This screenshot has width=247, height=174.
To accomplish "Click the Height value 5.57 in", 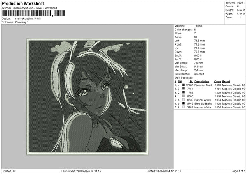I will click(241, 10).
